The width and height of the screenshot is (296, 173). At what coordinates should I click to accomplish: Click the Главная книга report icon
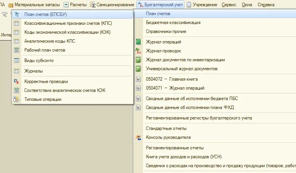(138, 79)
